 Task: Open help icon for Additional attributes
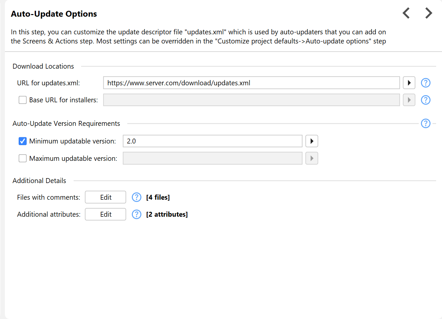pyautogui.click(x=136, y=214)
